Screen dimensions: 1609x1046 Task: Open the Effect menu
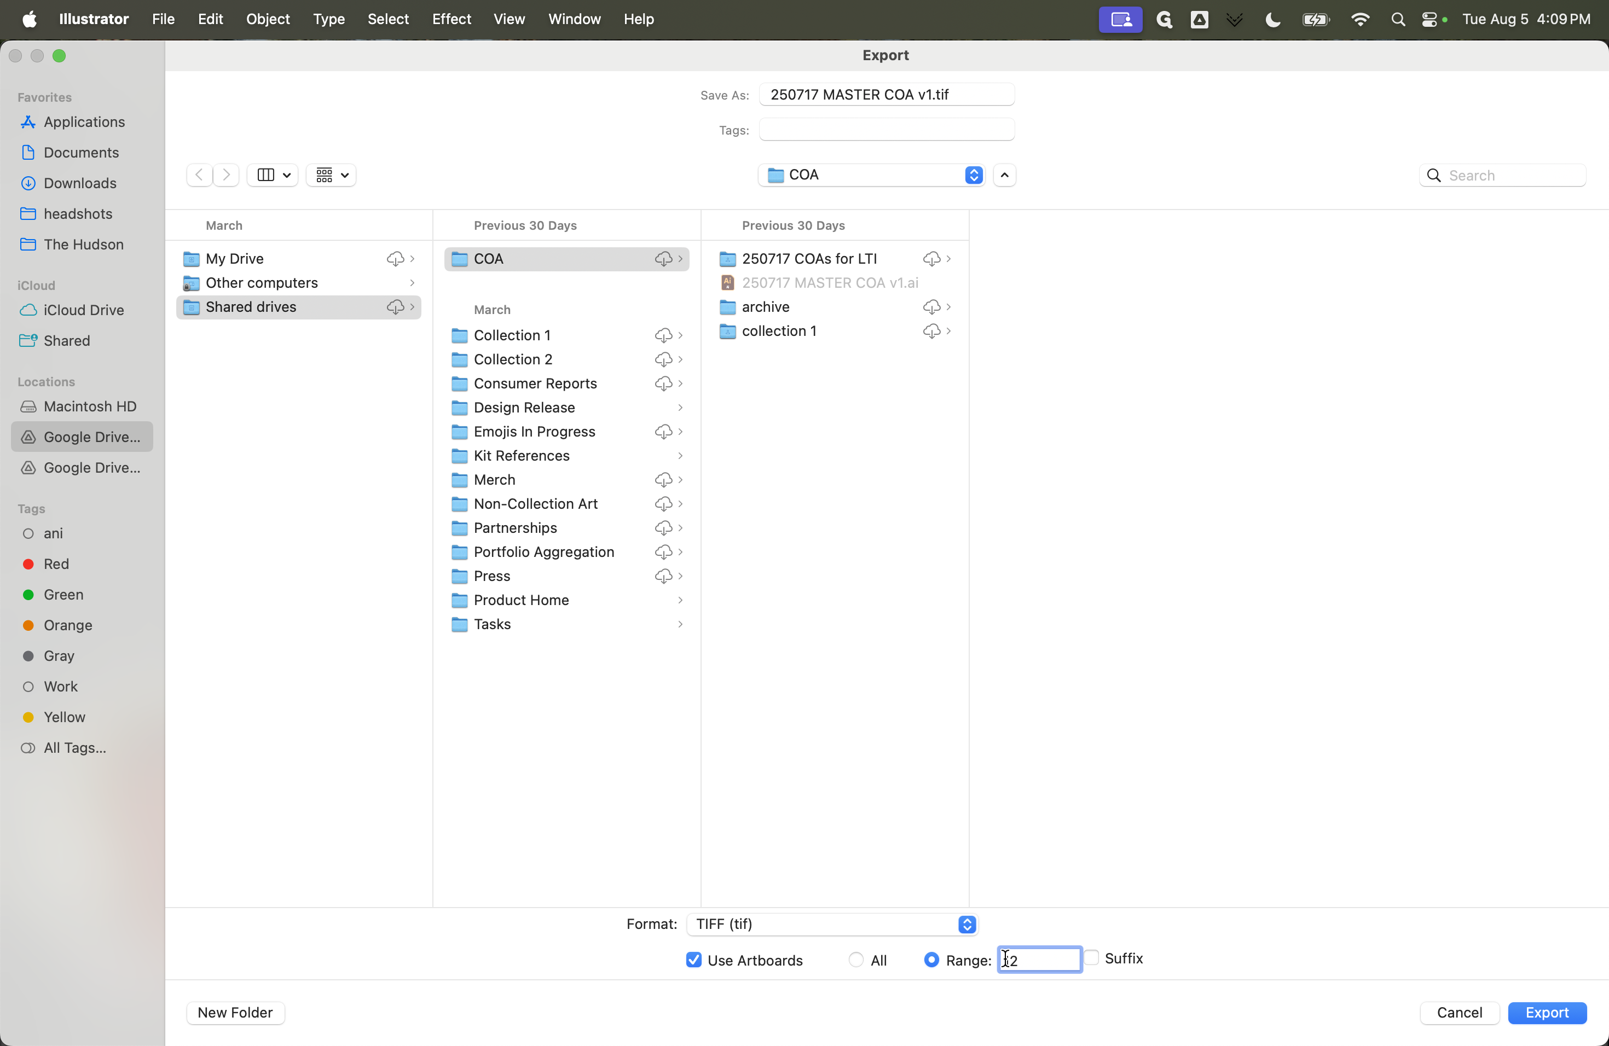coord(451,20)
